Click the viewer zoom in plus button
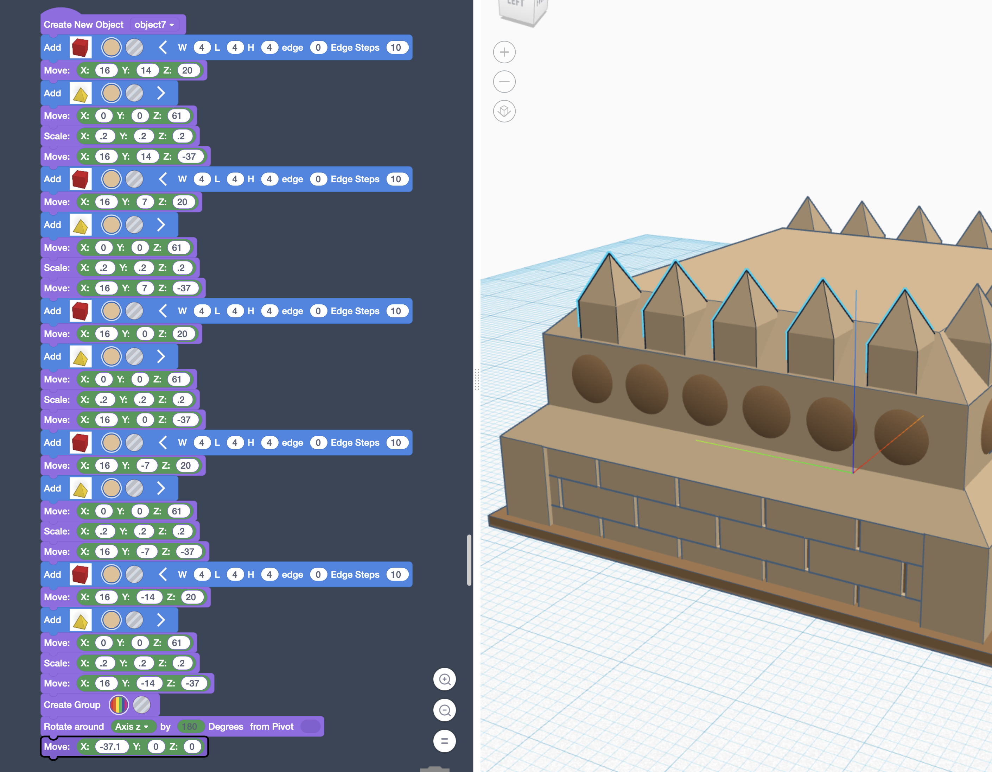The height and width of the screenshot is (772, 992). 504,52
